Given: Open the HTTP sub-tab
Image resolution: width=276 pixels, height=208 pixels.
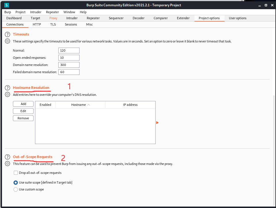Looking at the screenshot, I should [37, 24].
